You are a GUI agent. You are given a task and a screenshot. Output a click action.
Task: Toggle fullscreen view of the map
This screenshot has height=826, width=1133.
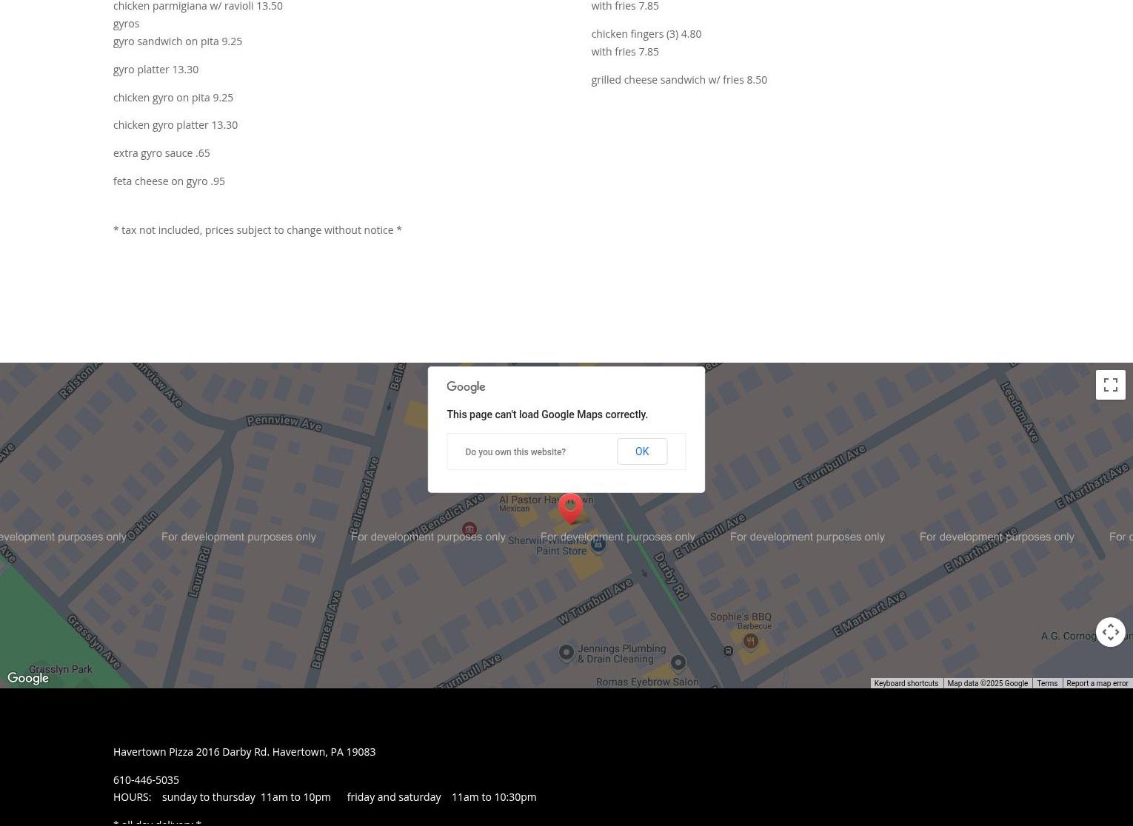pos(1110,385)
